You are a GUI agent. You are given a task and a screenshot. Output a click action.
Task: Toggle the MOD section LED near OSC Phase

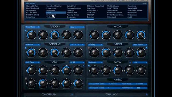pos(146,48)
